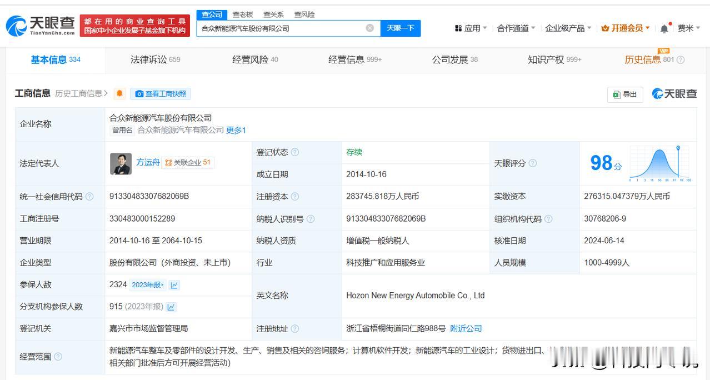710x380 pixels.
Task: Open the 2023年报 year selector
Action: (148, 285)
